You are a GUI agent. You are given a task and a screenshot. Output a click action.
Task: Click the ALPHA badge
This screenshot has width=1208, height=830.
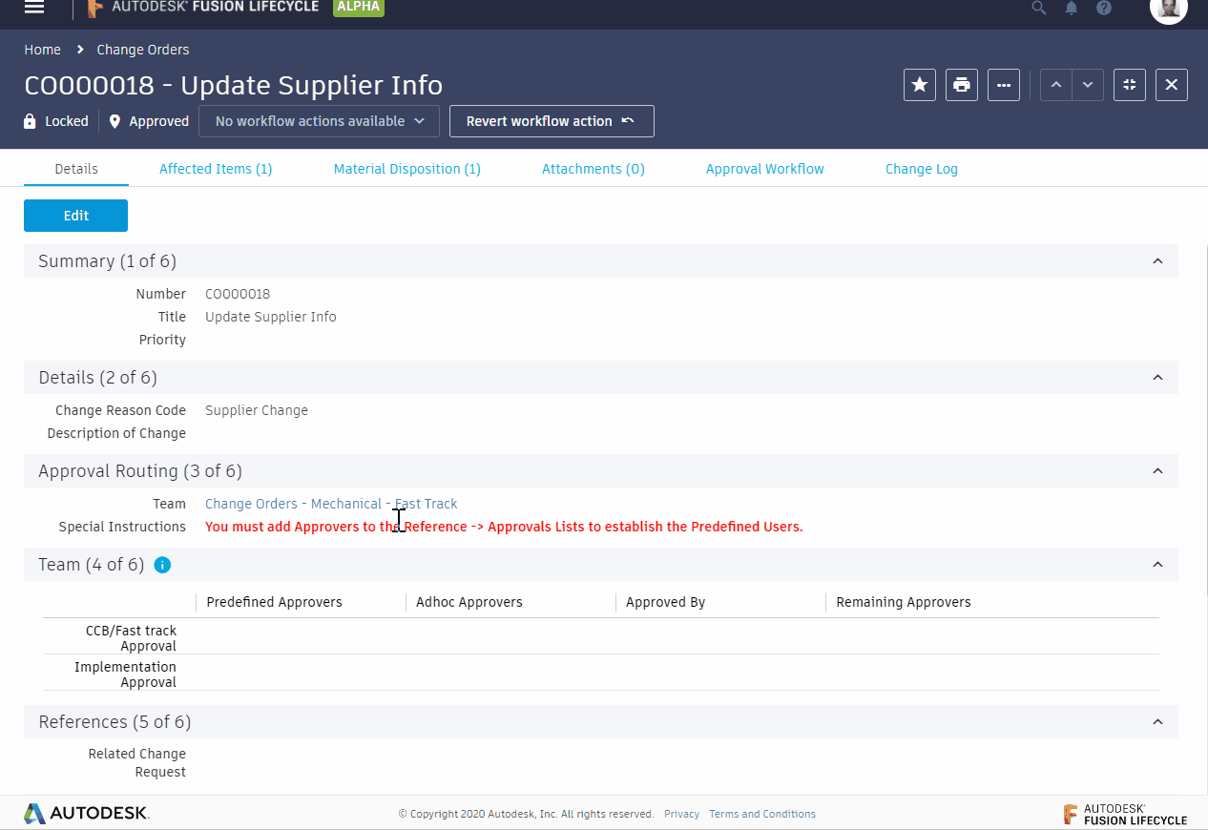[359, 7]
